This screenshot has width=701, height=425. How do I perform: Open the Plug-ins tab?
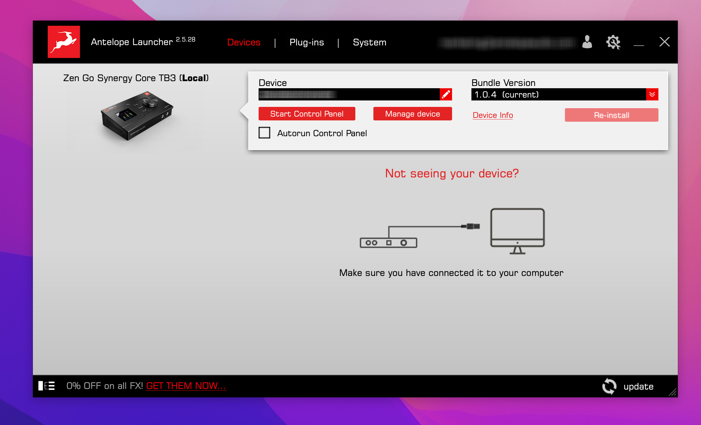click(307, 42)
